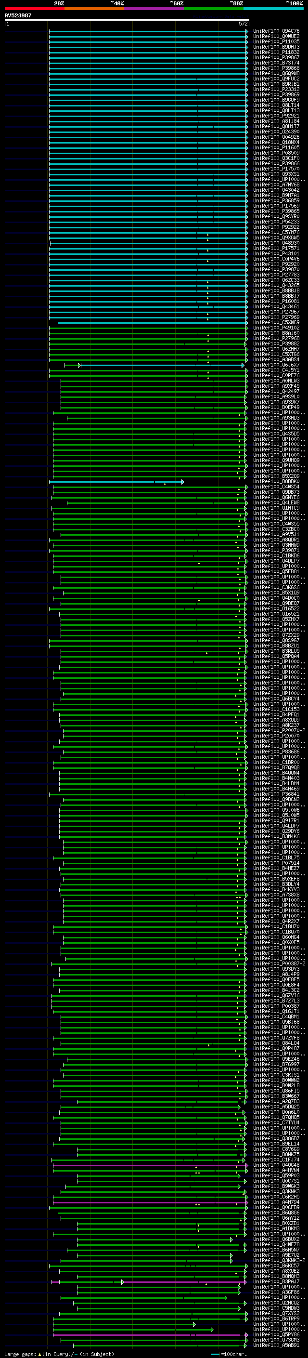This screenshot has height=1358, width=308.
Task: Select the UniRef100_A5AB91 entry
Action: coord(276,1345)
